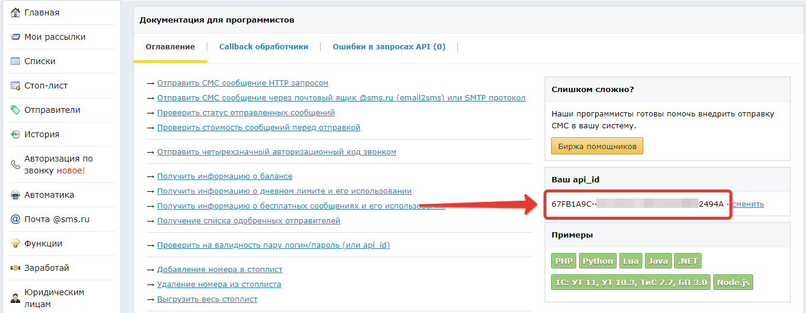Open Юридическим лицам section

54,298
